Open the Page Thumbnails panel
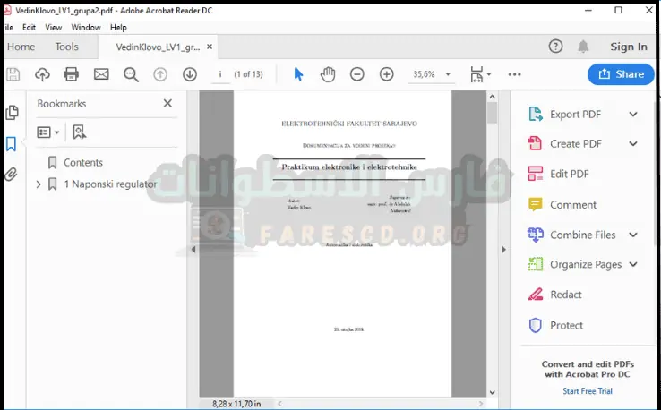Screen dimensions: 661x410 pos(12,113)
